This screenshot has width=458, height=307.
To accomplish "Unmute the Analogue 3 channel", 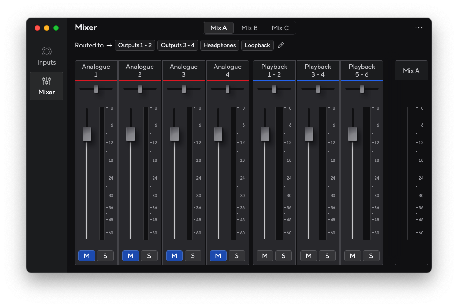I will [x=174, y=256].
